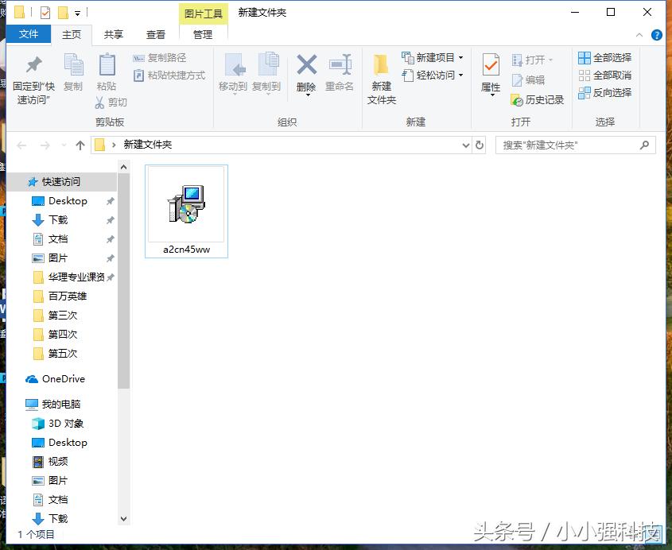Select the a2cn45ww file thumbnail
672x550 pixels.
coord(186,205)
